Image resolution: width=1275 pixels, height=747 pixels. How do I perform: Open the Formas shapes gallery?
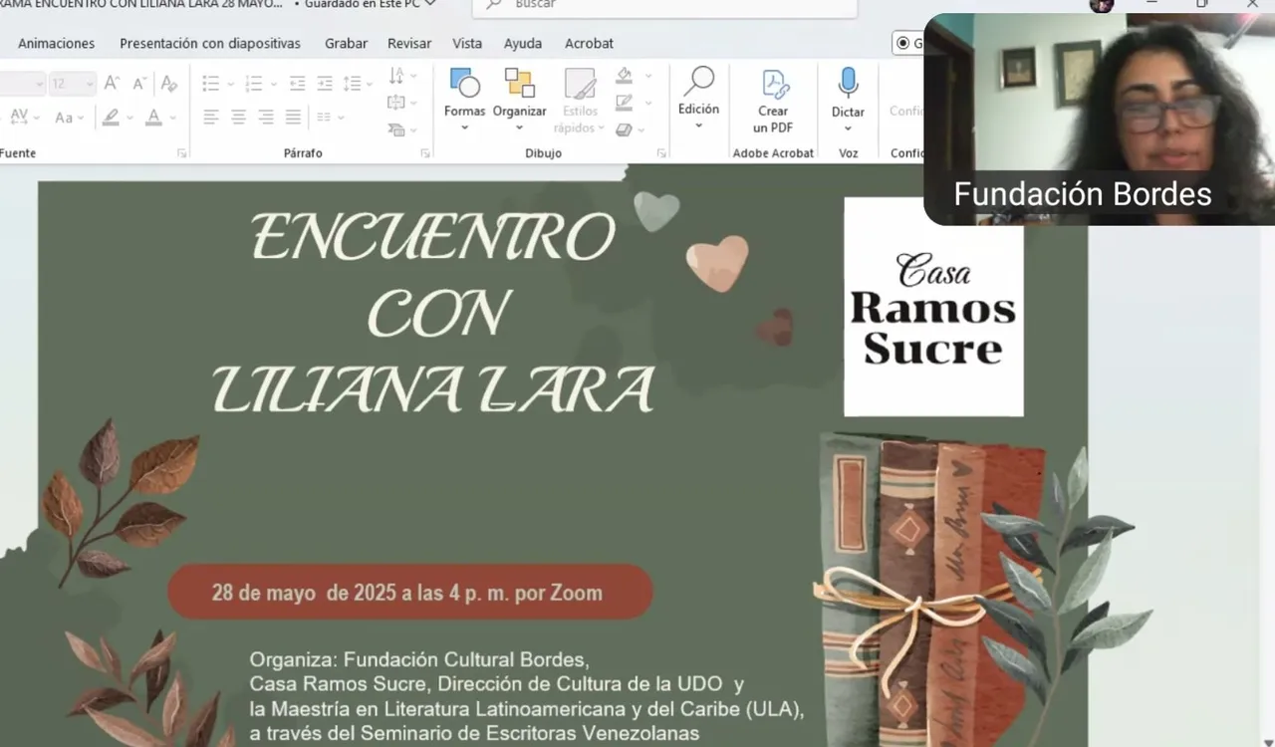click(x=464, y=99)
